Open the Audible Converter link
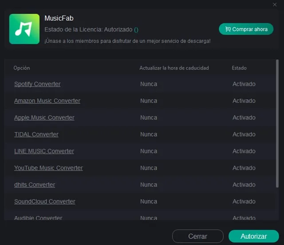The width and height of the screenshot is (284, 245). pyautogui.click(x=38, y=218)
